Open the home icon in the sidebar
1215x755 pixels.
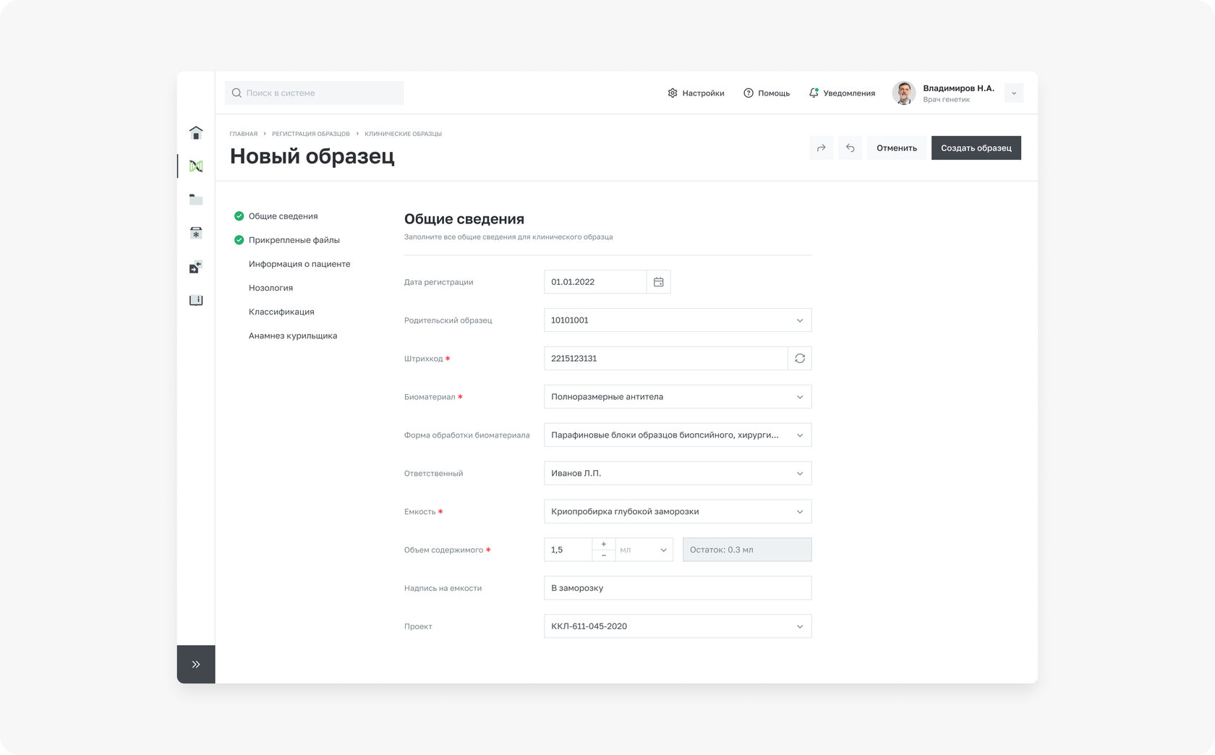point(196,133)
